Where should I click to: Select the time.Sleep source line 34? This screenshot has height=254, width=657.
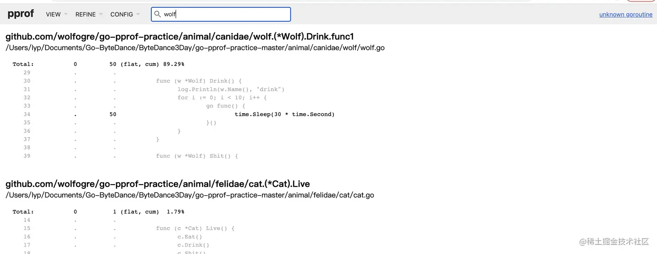pyautogui.click(x=284, y=114)
